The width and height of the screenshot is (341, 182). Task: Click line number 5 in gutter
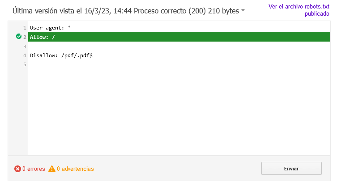[x=25, y=64]
